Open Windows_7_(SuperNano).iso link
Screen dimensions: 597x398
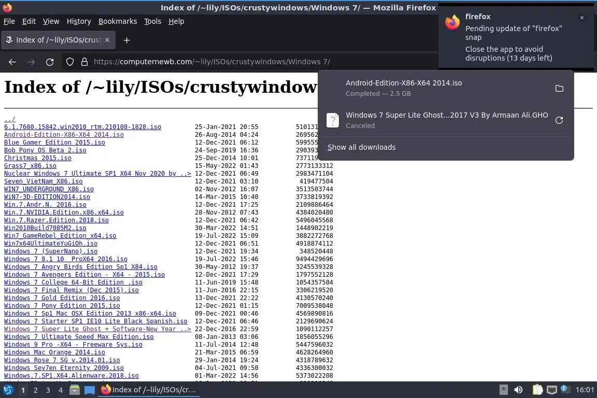(x=51, y=251)
